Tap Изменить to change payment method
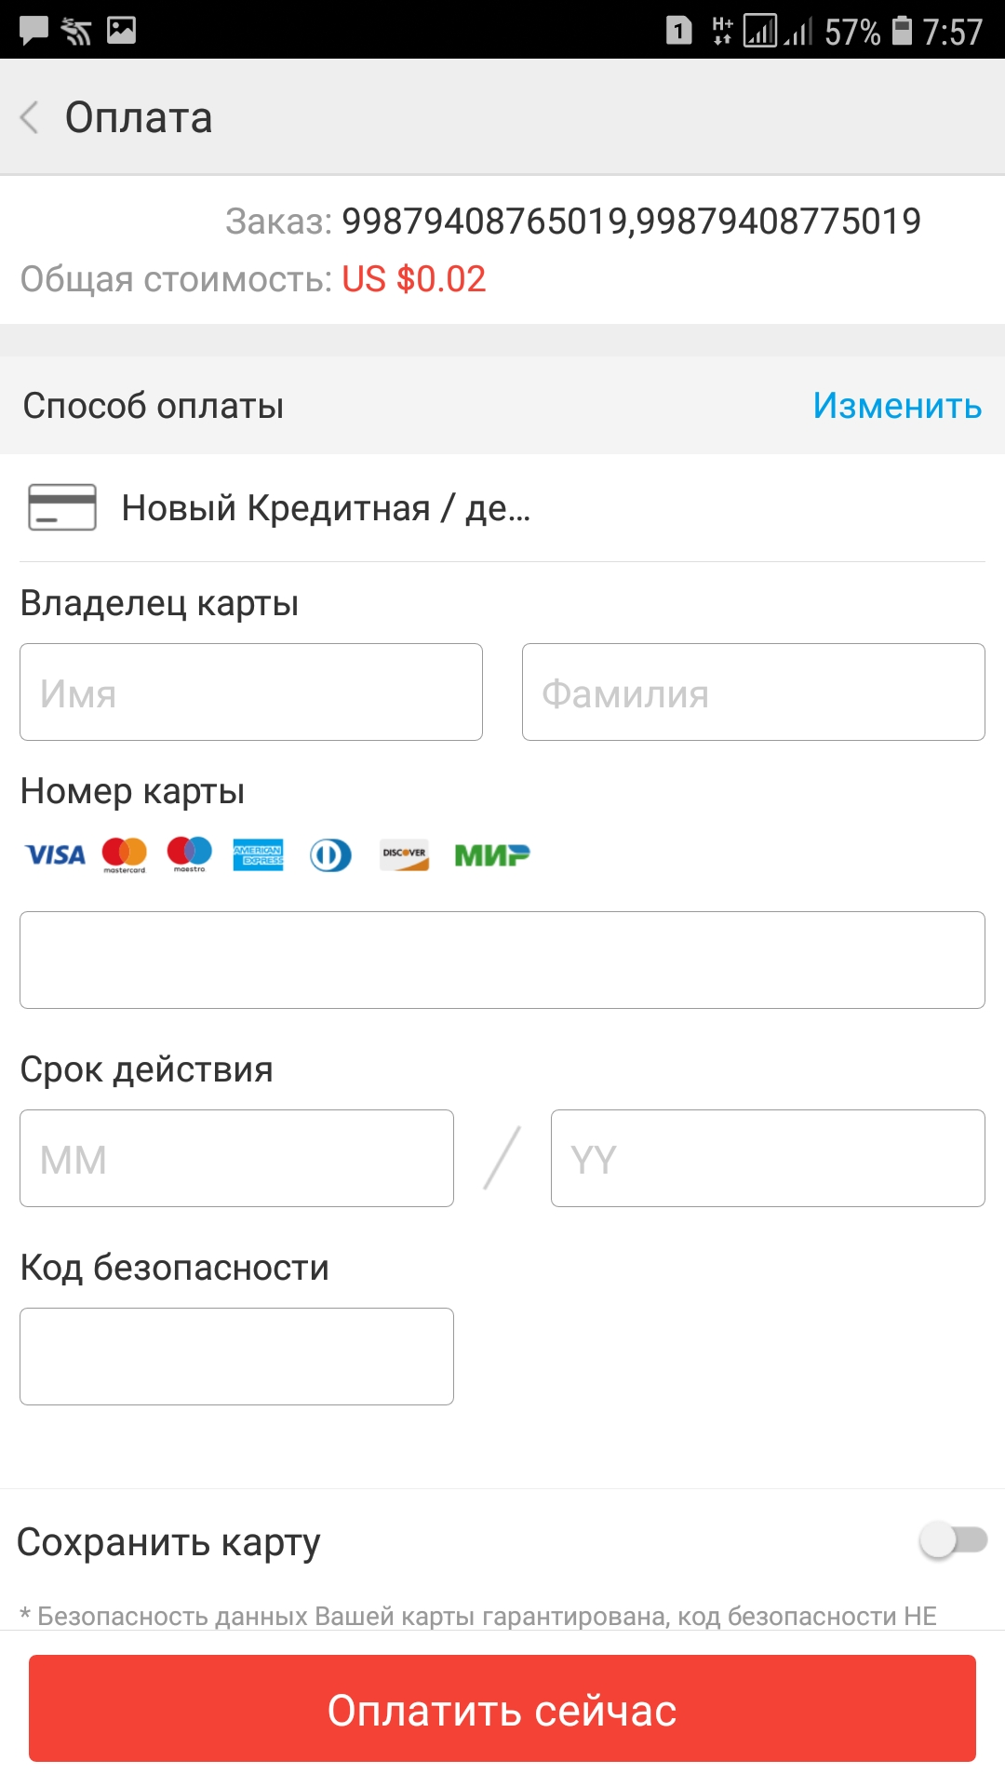Viewport: 1005px width, 1787px height. [x=897, y=406]
